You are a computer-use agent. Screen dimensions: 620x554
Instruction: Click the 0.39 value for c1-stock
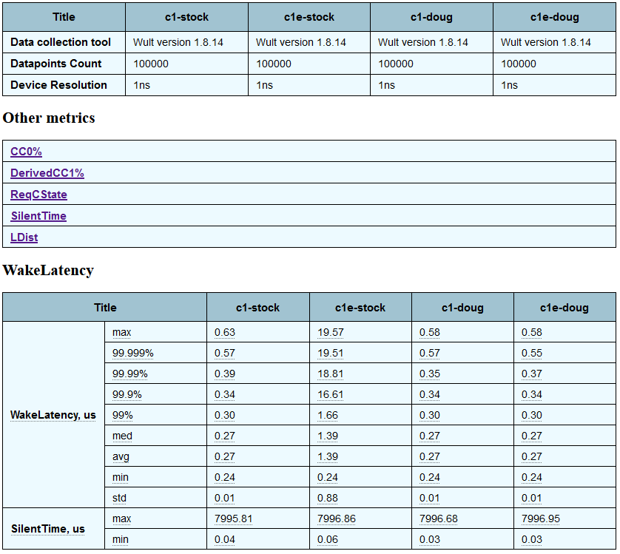click(x=225, y=374)
